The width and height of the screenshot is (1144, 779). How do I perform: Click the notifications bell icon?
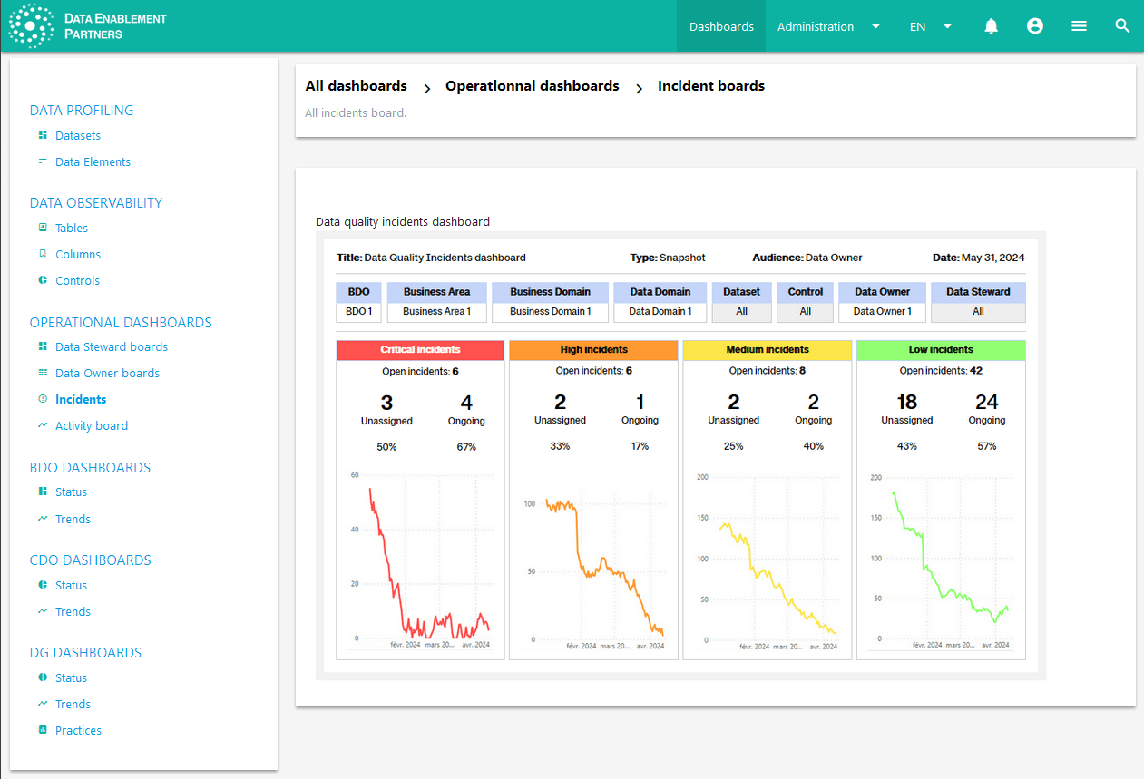(991, 26)
